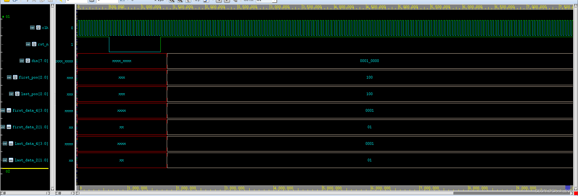Click the signal type icon beside clk
578x196 pixels.
[39, 27]
